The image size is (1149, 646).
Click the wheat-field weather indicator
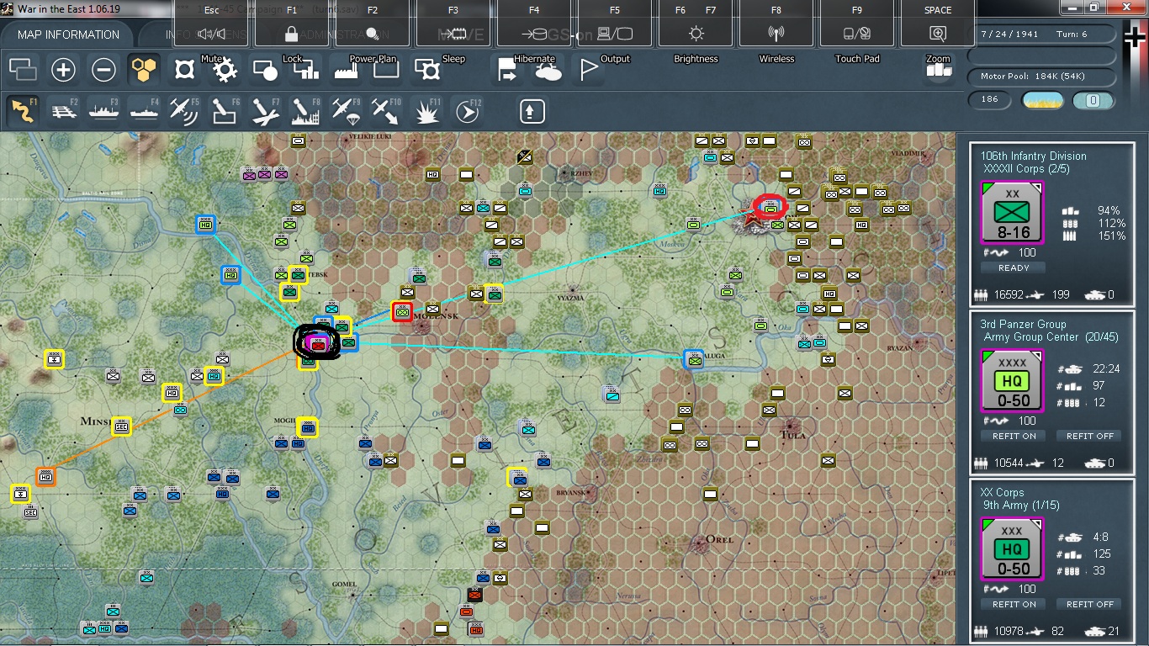point(1042,100)
